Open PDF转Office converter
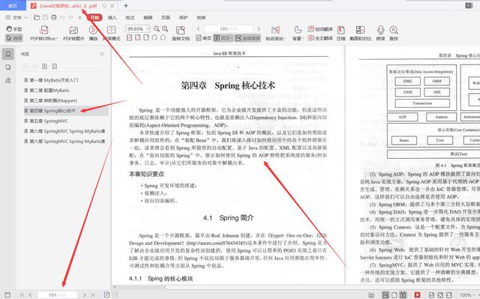The height and width of the screenshot is (299, 480). (x=43, y=33)
